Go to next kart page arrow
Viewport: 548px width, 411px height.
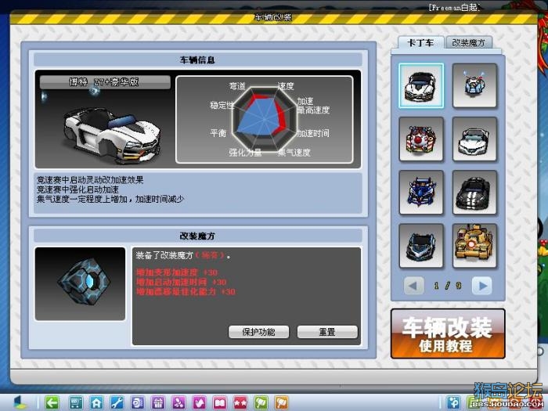pos(482,286)
